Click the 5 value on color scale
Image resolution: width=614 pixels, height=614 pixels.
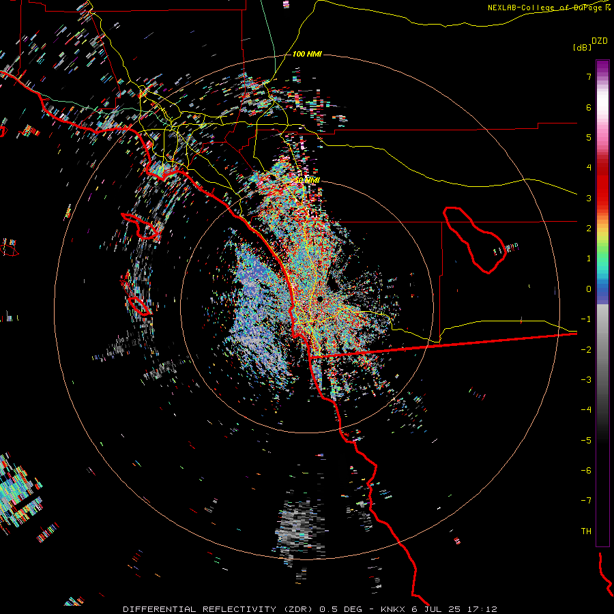tap(589, 137)
